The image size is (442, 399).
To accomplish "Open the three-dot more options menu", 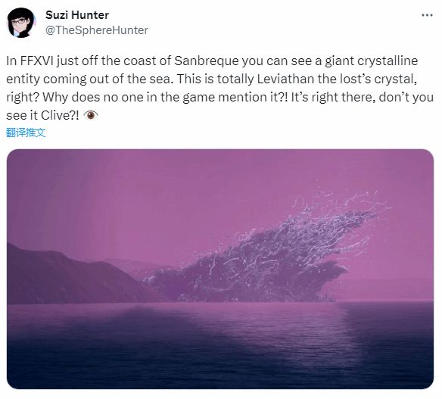I will 427,15.
